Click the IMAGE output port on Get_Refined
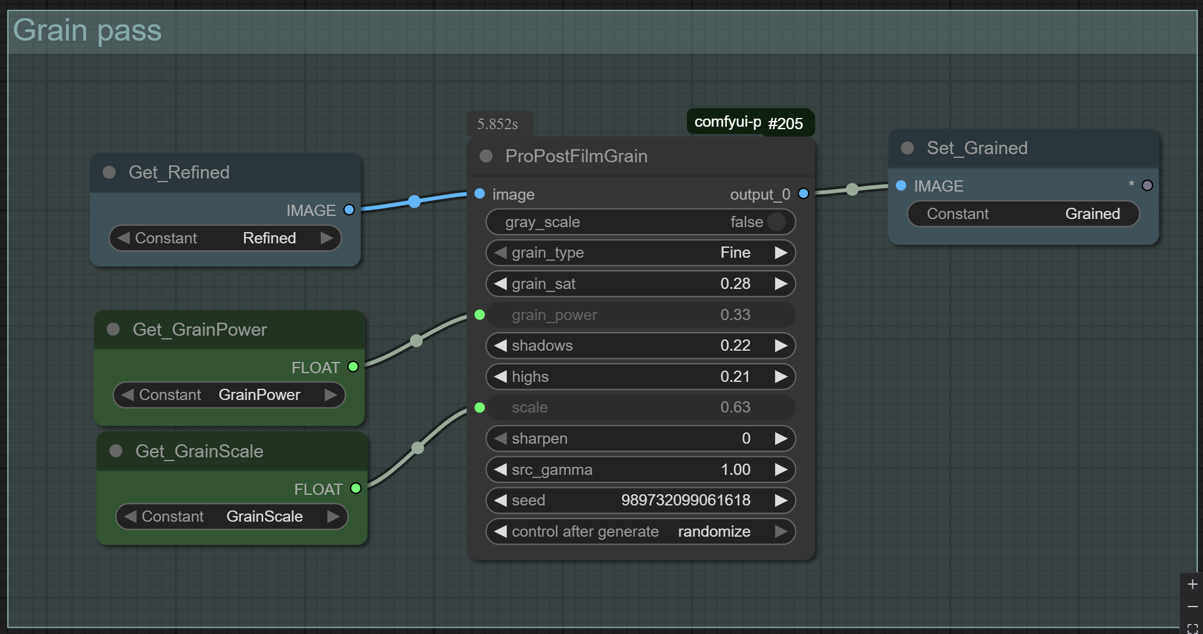 (349, 210)
